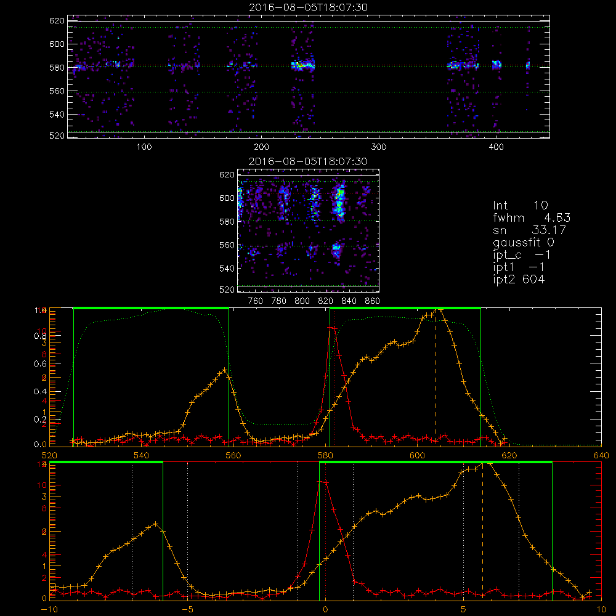
Task: Click the '300' x-axis label of top spectrogram
Action: [379, 147]
